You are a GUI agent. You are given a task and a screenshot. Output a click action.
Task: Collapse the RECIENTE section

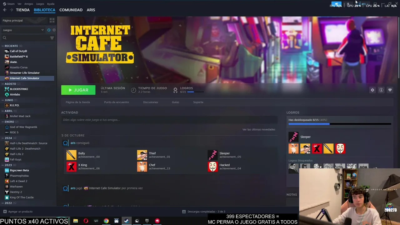[x=3, y=46]
